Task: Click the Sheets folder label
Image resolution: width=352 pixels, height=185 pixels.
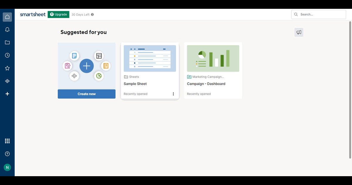Action: pyautogui.click(x=134, y=77)
